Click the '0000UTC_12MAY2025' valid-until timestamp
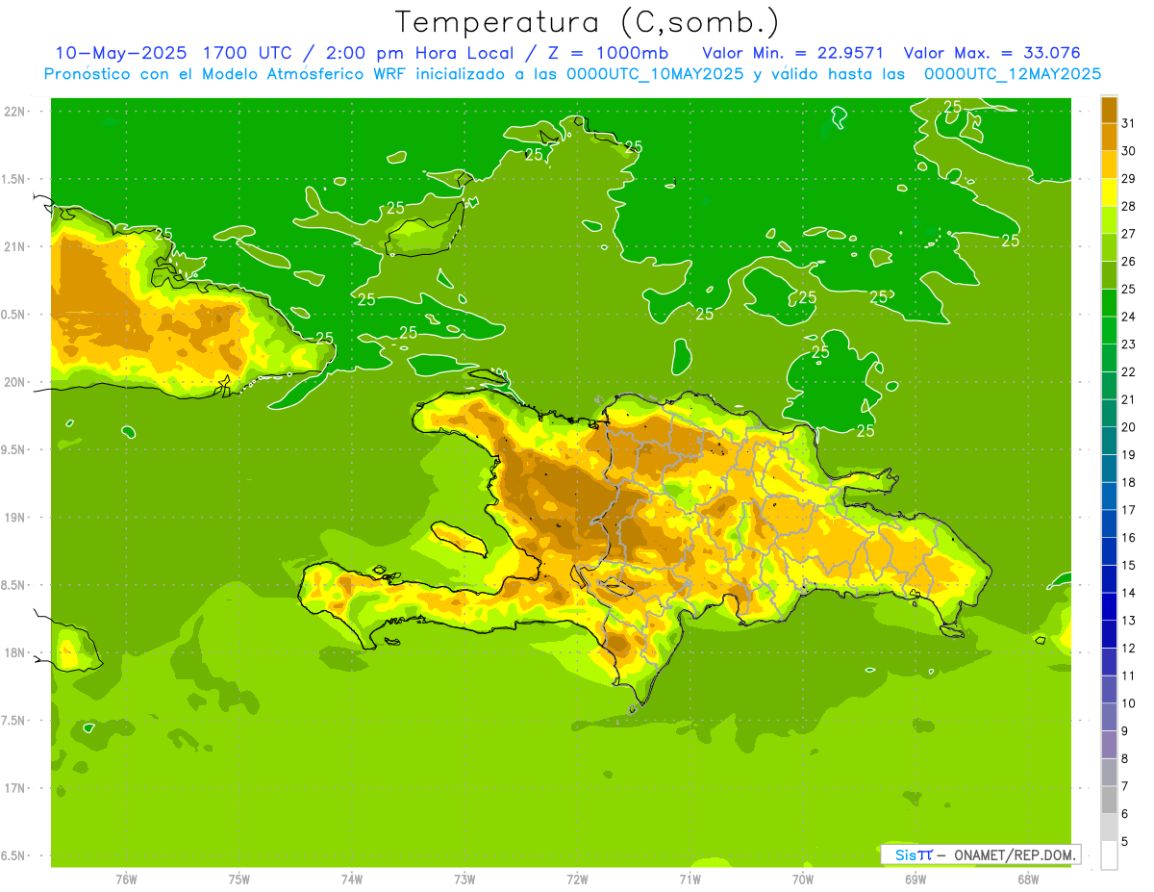 (1012, 73)
